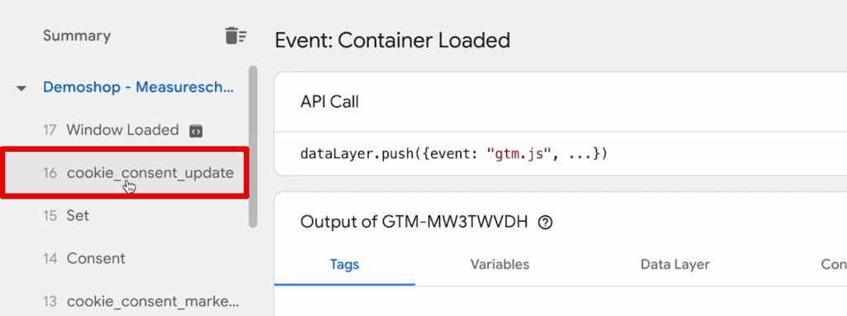Switch to the Tags tab
This screenshot has height=316, width=847.
tap(345, 264)
